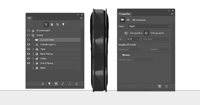The image size is (200, 105).
Task: Open the Stereo View dropdown
Action: point(144,60)
